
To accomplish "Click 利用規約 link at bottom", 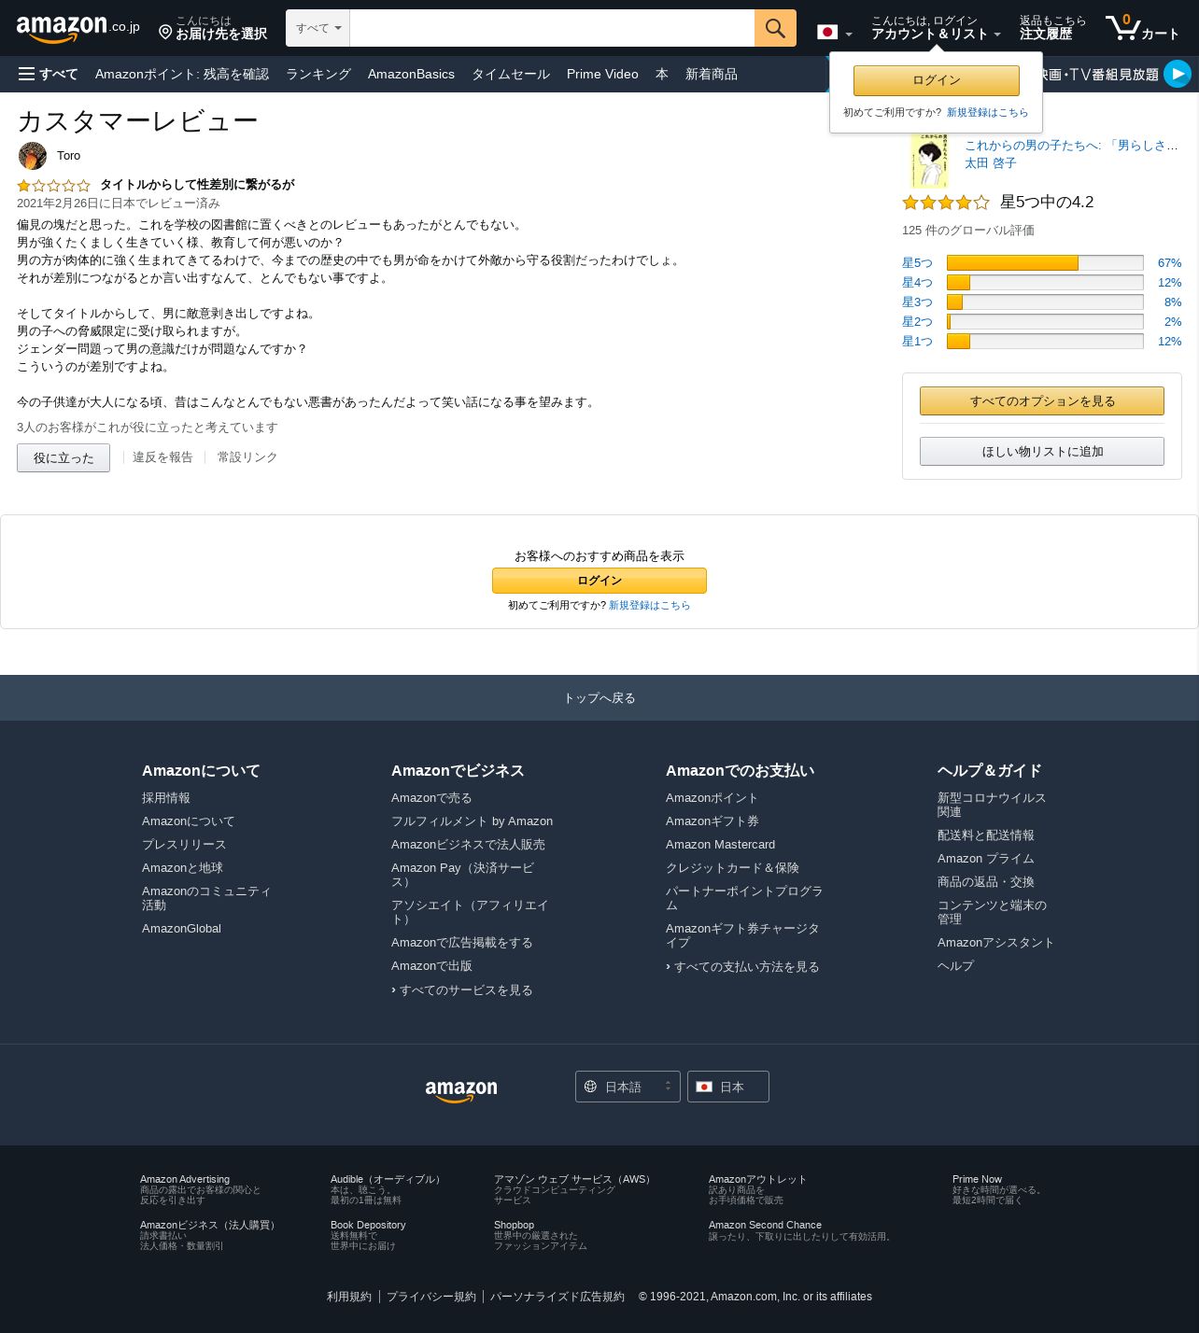I will point(349,1297).
